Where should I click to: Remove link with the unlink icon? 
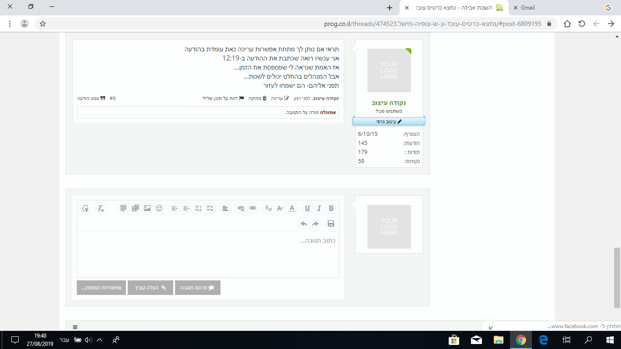click(x=241, y=208)
